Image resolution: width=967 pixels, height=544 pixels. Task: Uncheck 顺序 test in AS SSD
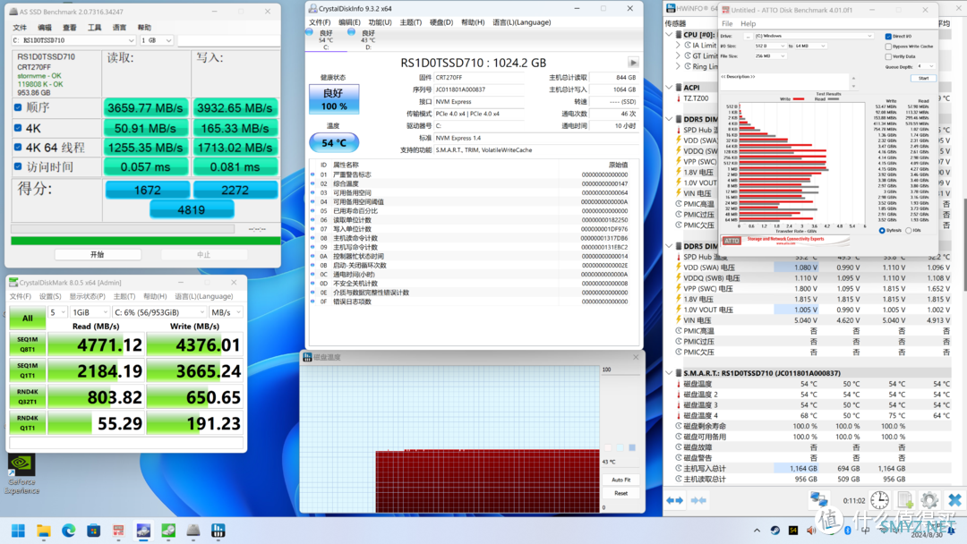(x=18, y=107)
